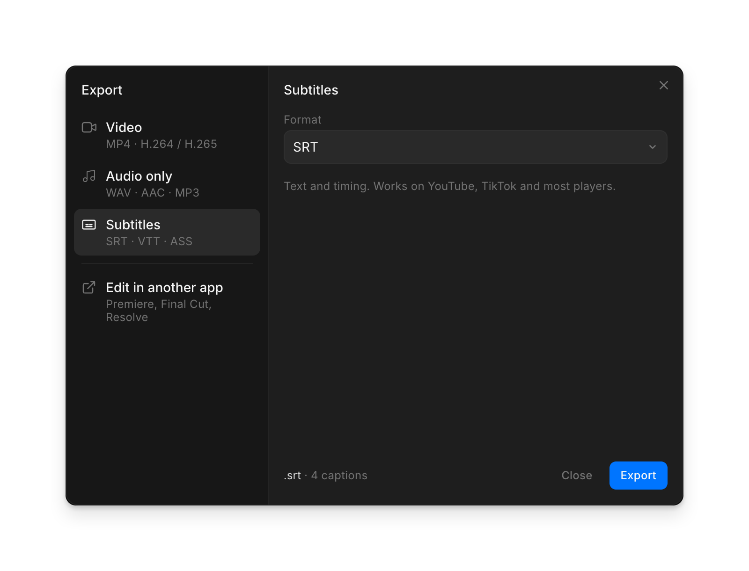Click the external link icon
749x571 pixels.
[89, 287]
